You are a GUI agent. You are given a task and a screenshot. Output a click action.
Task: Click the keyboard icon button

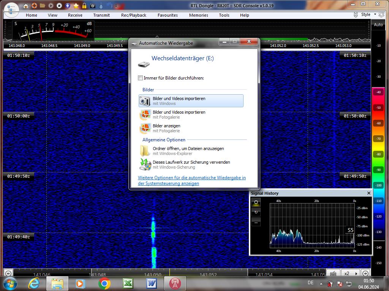(x=333, y=273)
